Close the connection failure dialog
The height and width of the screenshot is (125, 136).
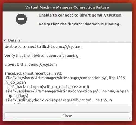coord(67,116)
